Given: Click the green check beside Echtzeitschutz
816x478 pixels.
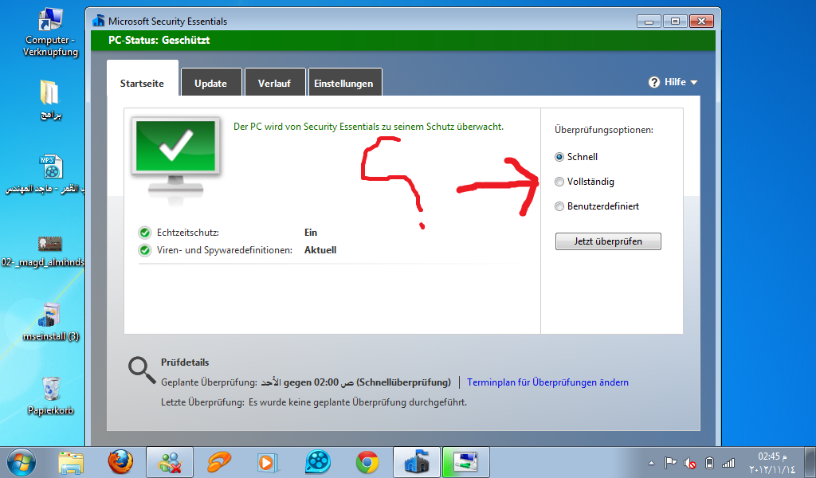Looking at the screenshot, I should 145,233.
